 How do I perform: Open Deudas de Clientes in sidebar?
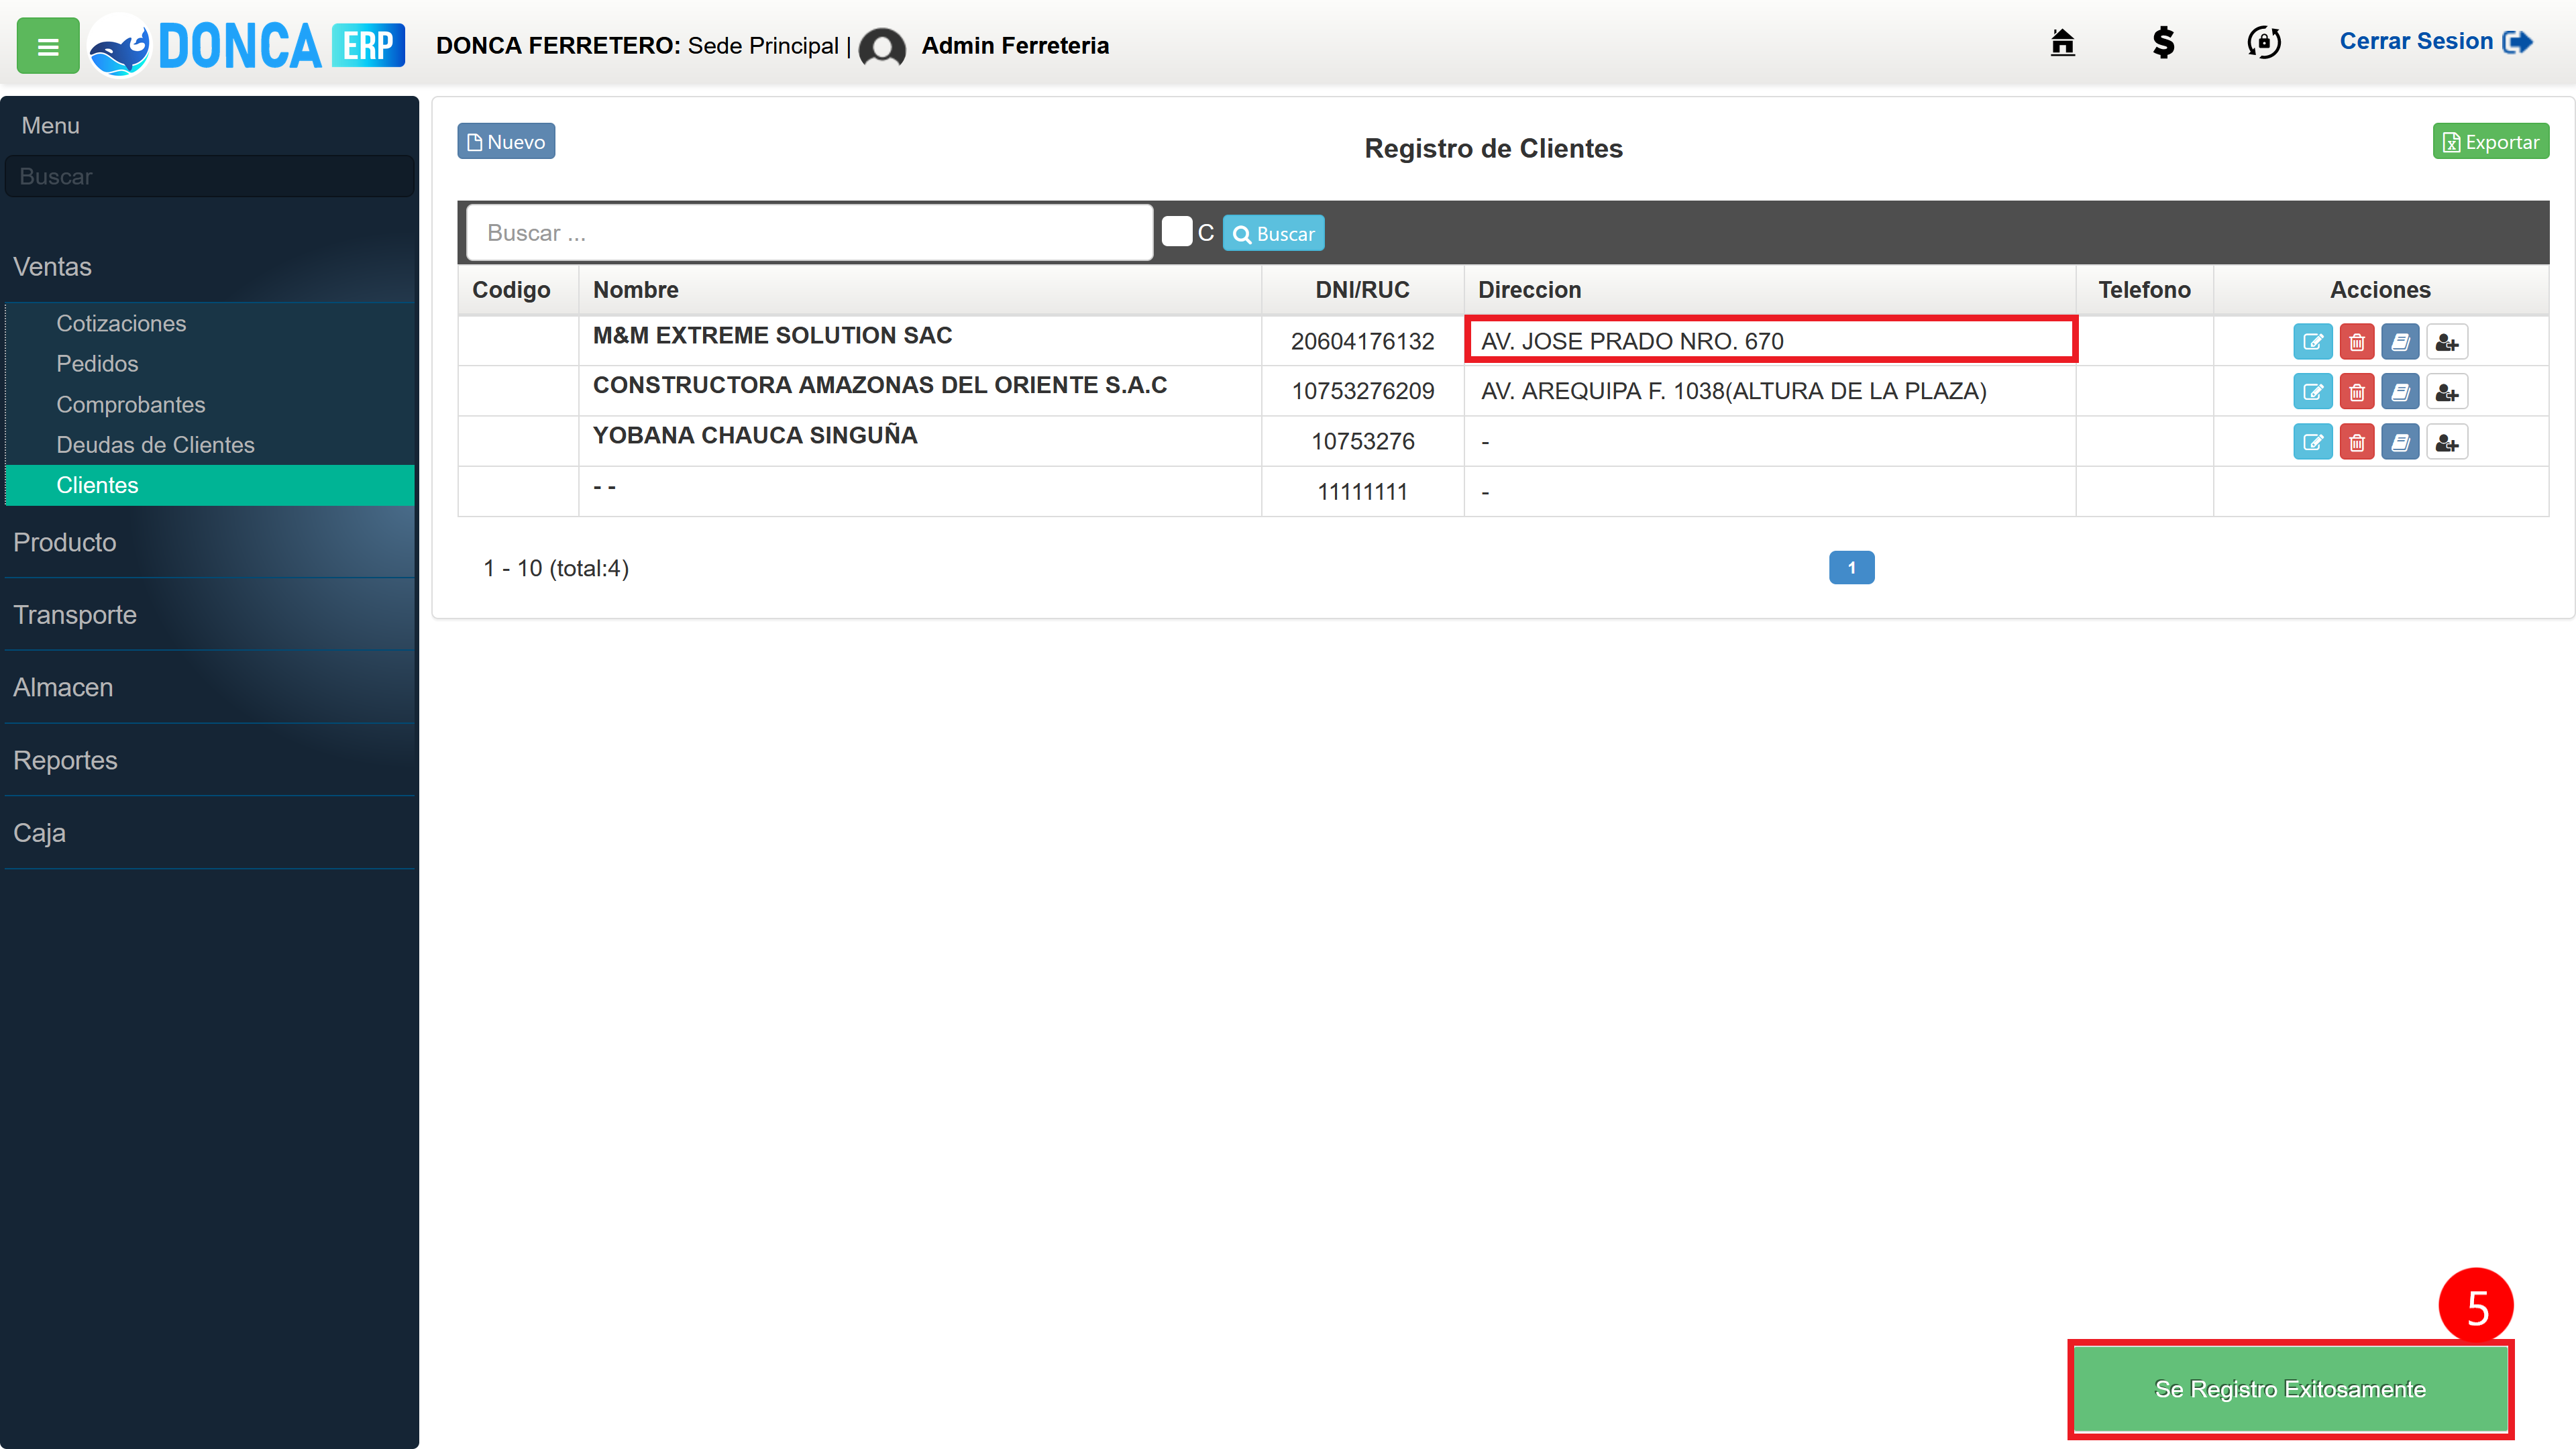coord(155,445)
